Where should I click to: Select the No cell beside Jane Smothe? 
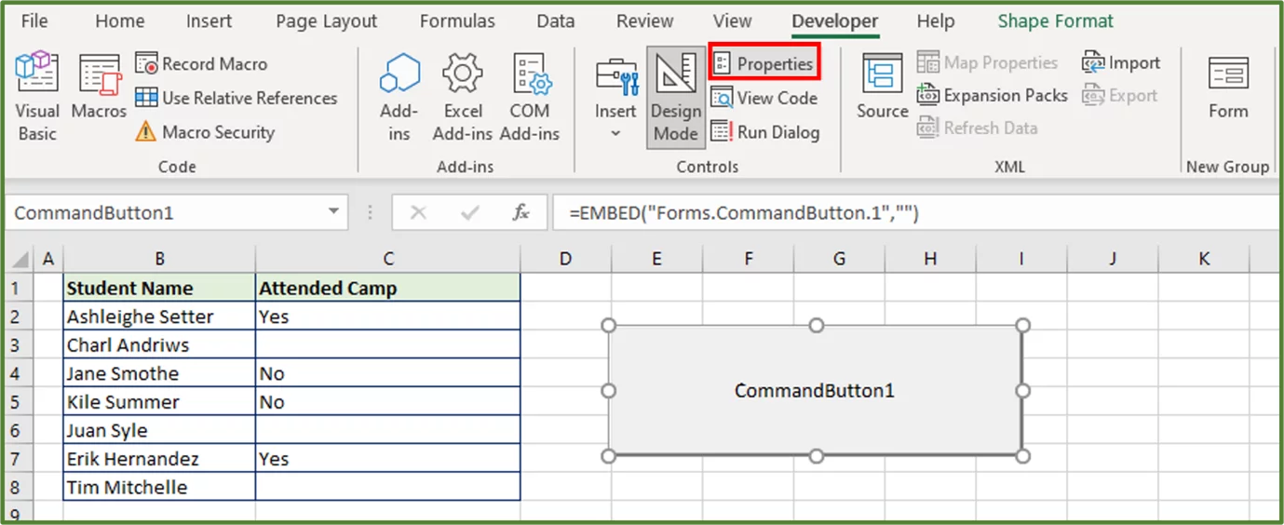point(388,373)
